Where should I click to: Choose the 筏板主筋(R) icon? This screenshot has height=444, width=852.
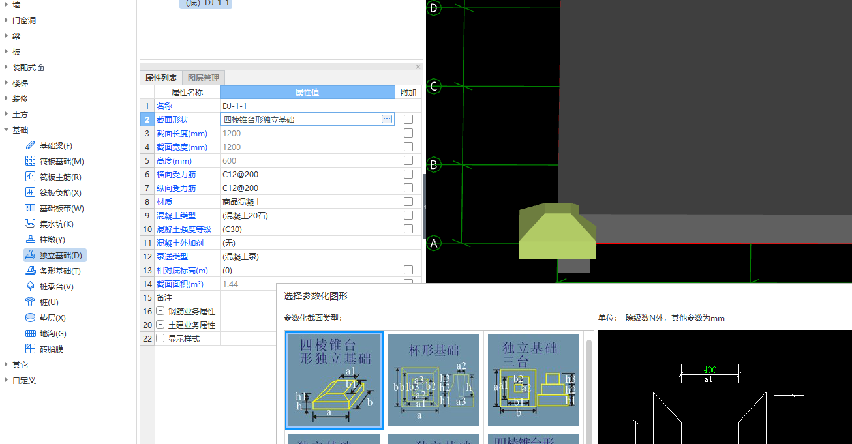(x=30, y=177)
